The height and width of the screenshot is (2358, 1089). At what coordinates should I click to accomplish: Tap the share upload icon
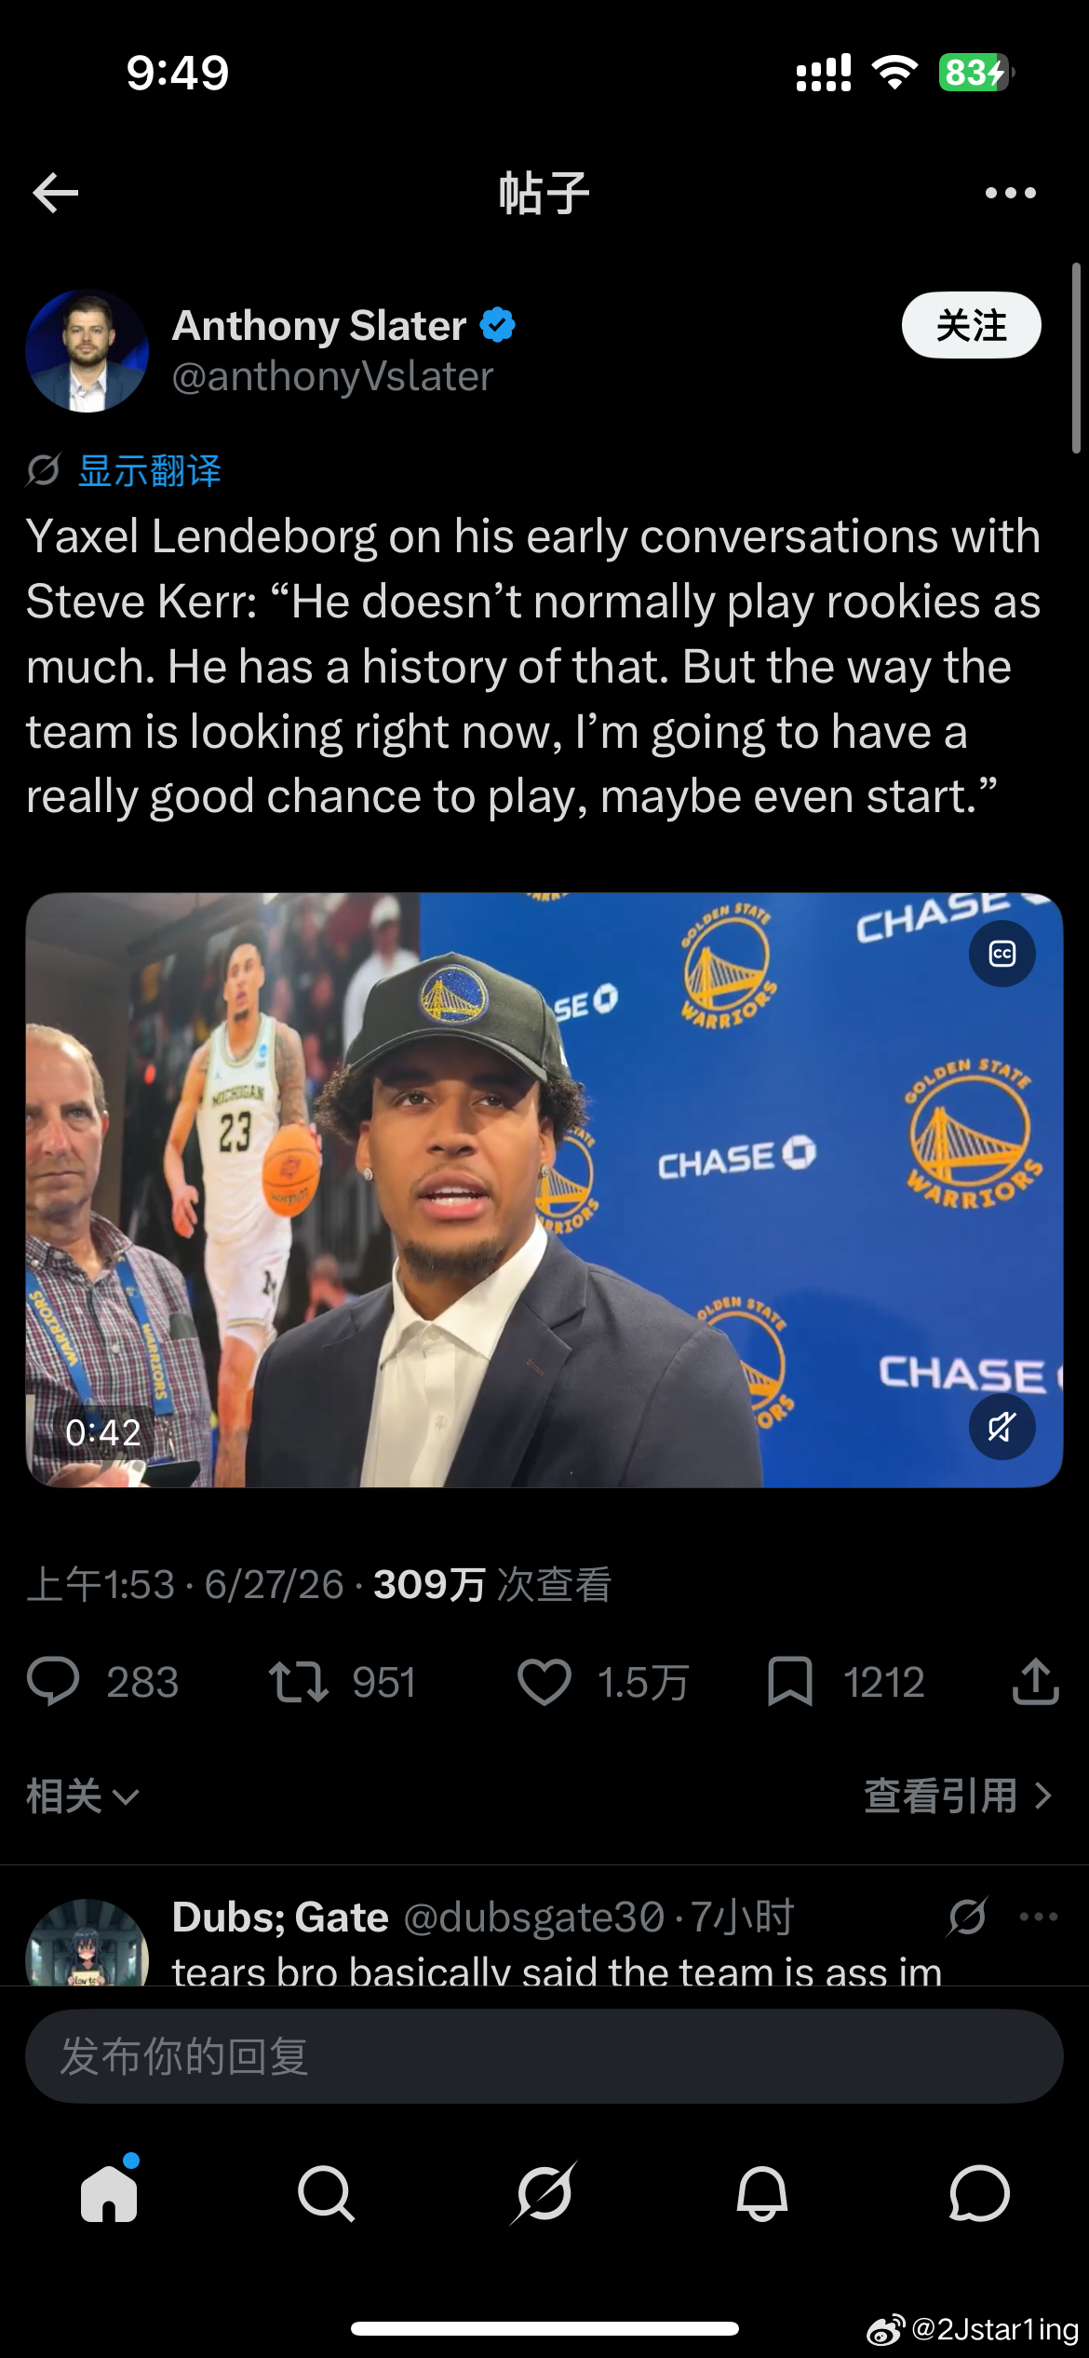tap(1035, 1681)
